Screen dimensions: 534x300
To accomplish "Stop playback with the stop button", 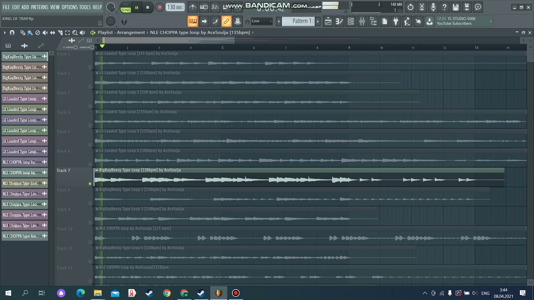I will click(x=148, y=7).
